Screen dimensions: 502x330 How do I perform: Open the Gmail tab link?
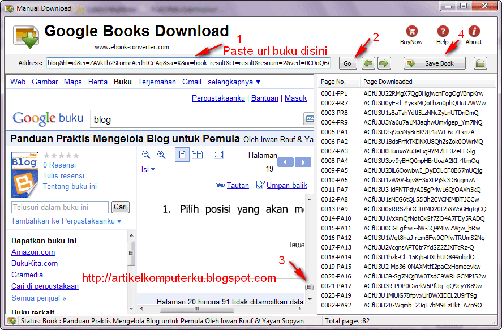(192, 82)
